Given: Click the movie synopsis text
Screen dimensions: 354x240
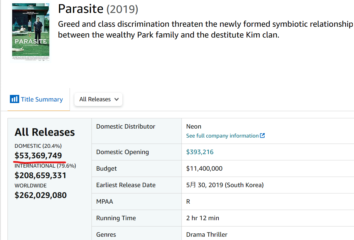Looking at the screenshot, I should tap(205, 29).
